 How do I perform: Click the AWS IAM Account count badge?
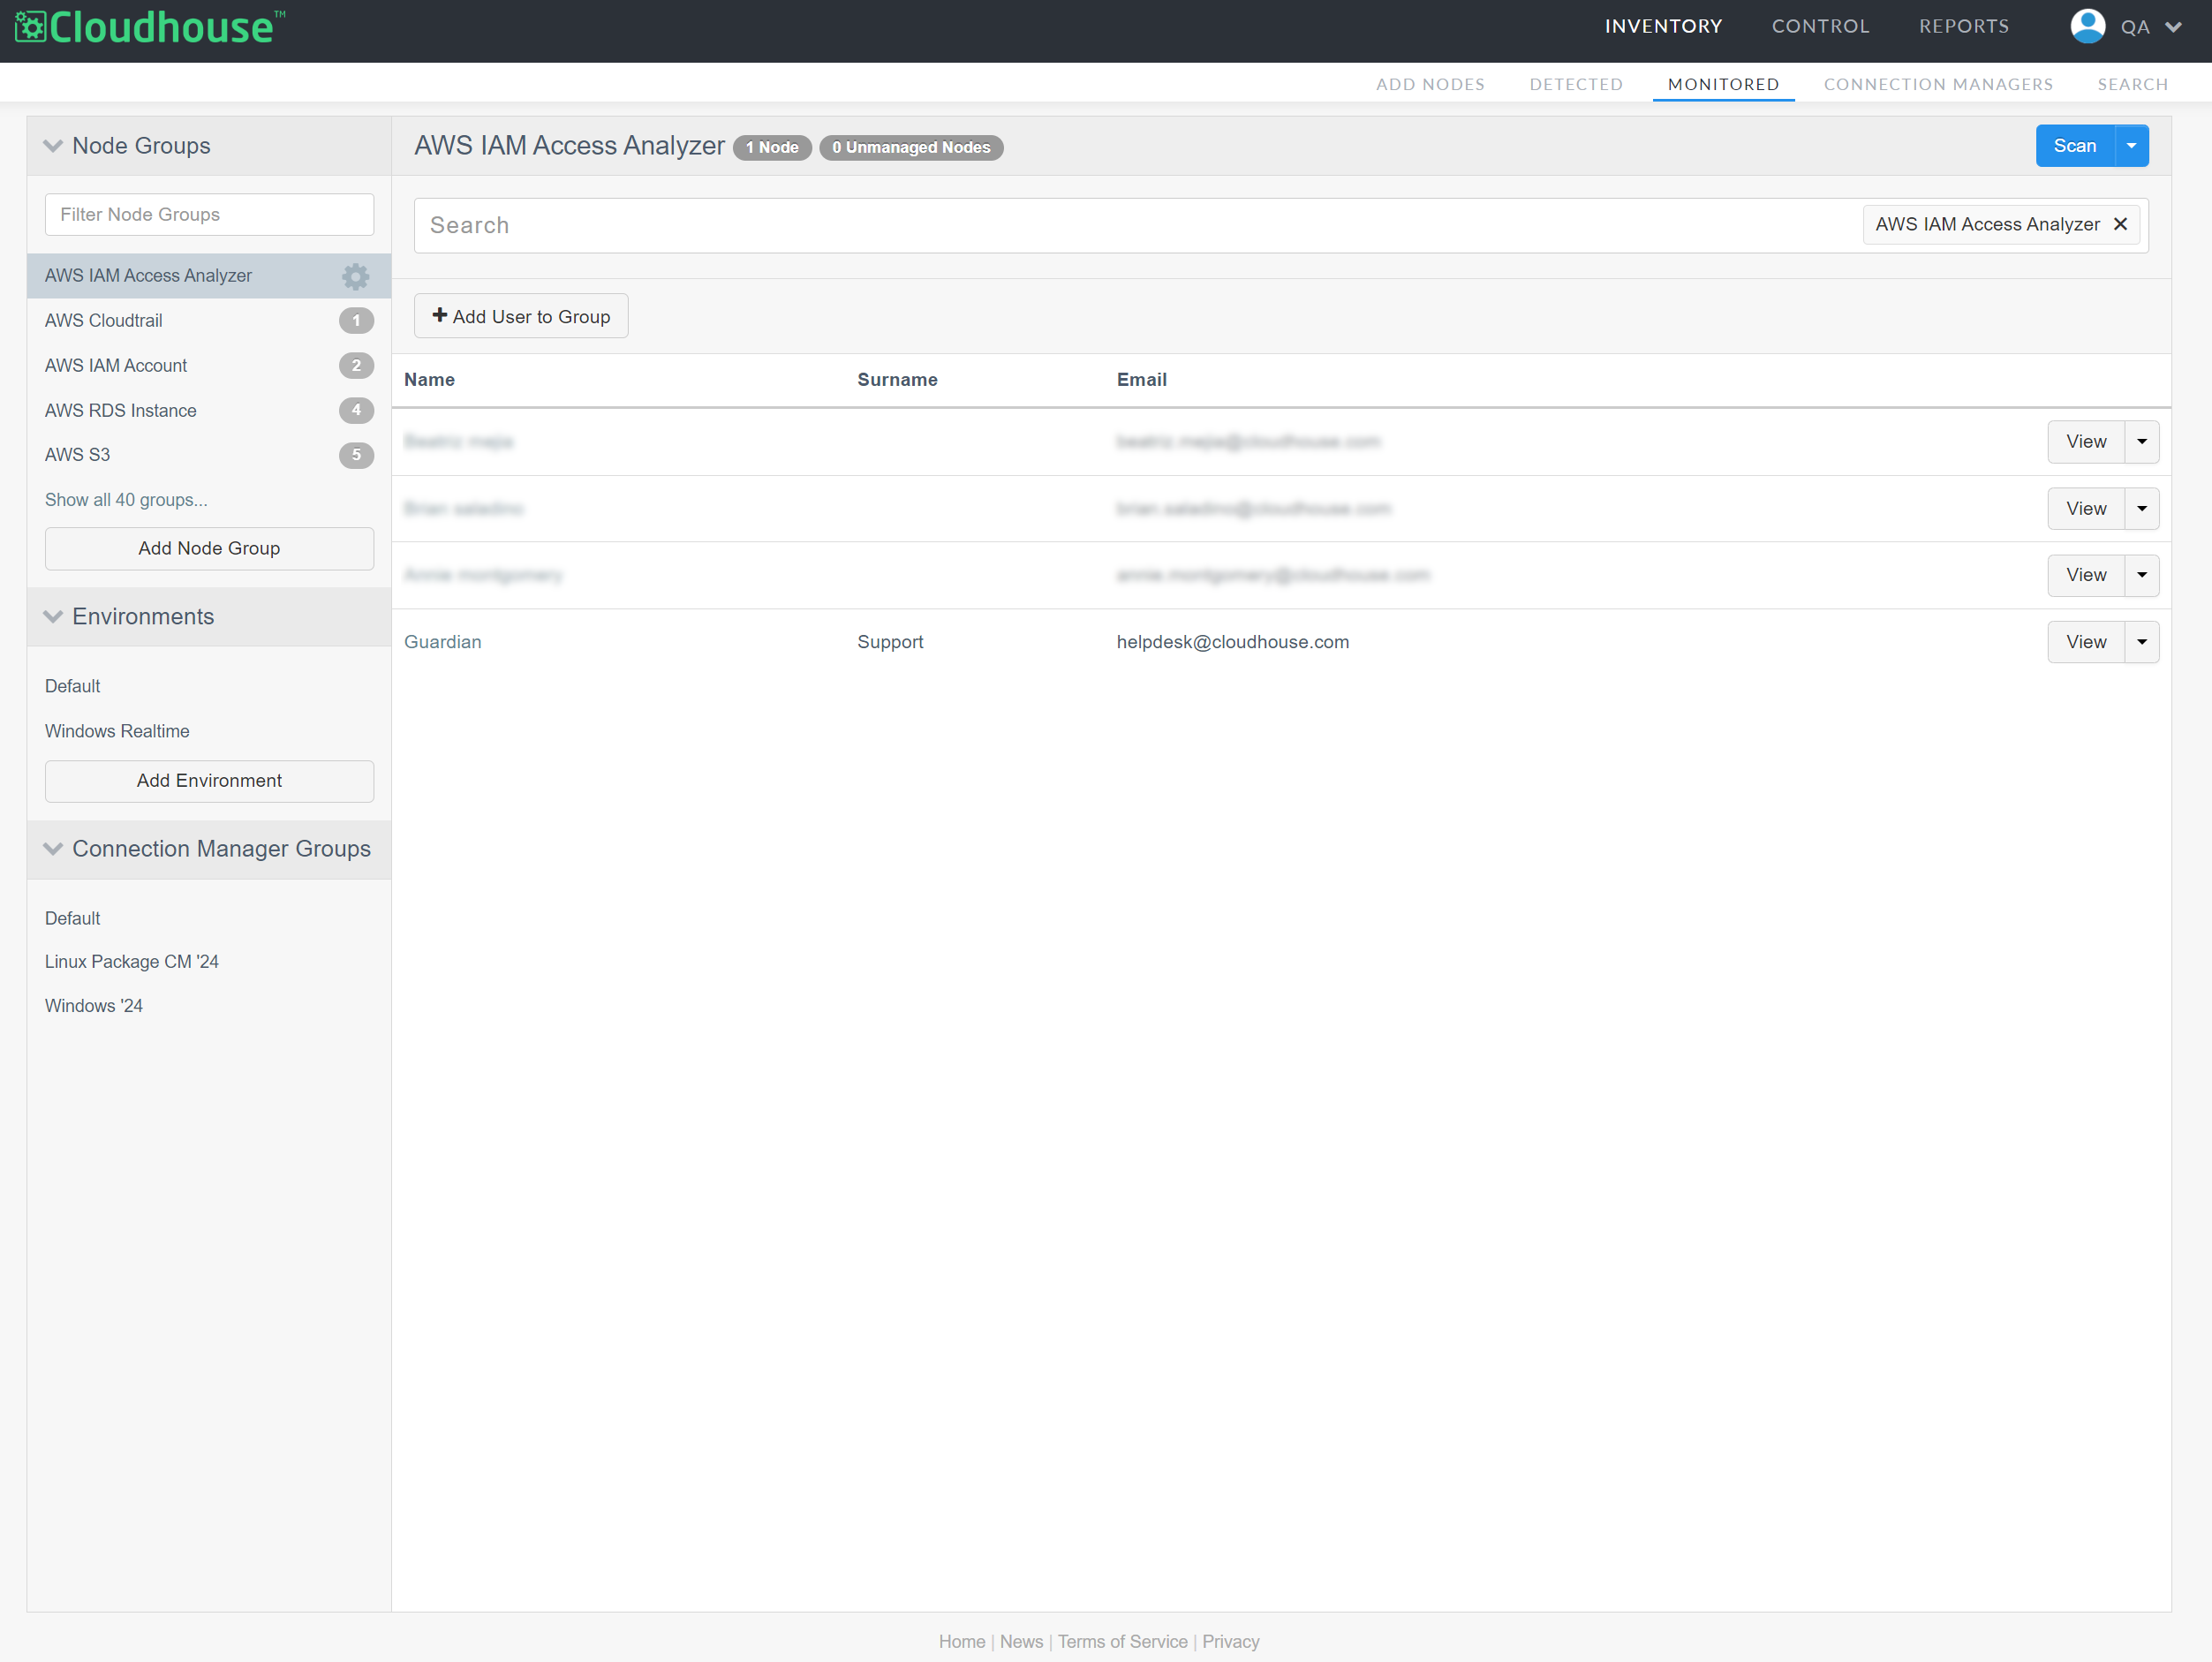click(x=356, y=366)
